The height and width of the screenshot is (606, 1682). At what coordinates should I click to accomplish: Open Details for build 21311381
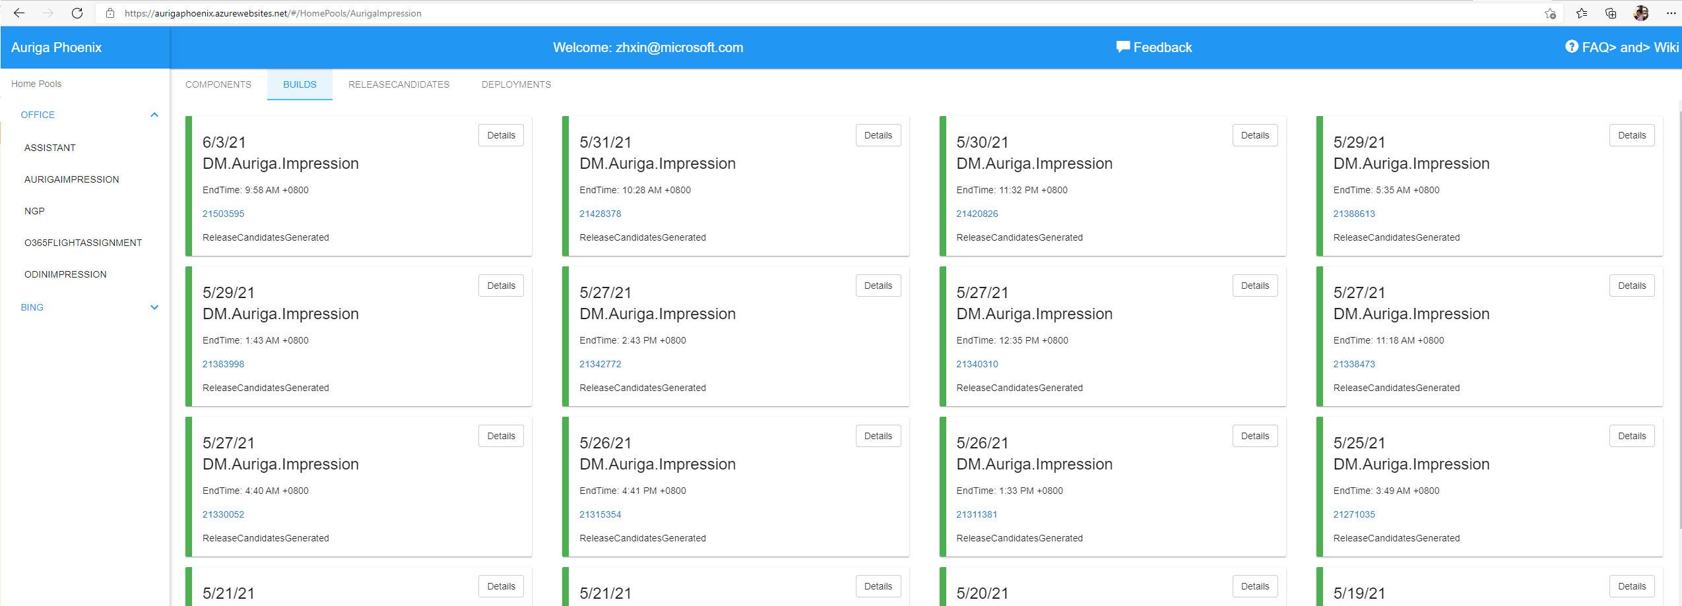pos(1255,436)
